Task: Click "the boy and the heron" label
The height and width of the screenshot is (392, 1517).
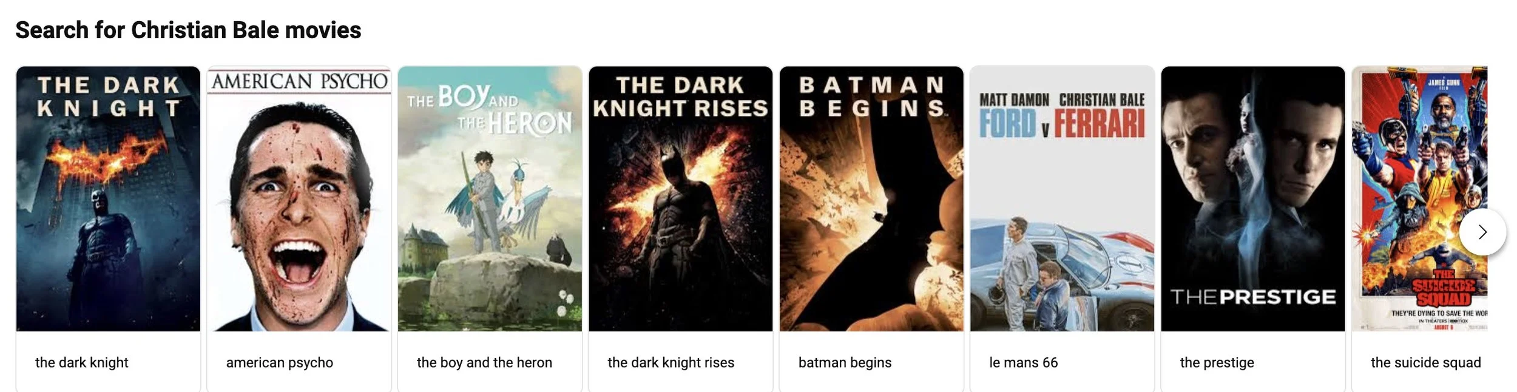Action: (x=484, y=362)
